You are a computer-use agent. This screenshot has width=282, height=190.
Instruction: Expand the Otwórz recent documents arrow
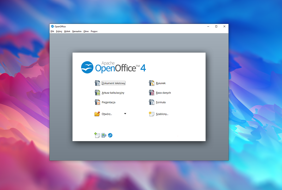(125, 114)
